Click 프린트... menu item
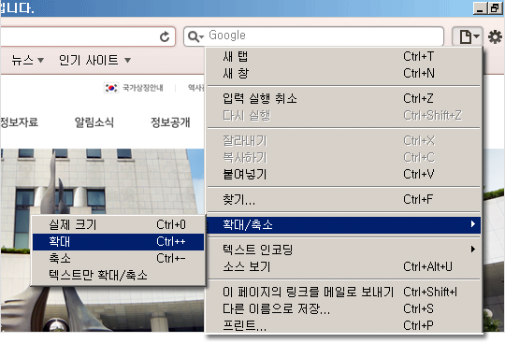Image resolution: width=505 pixels, height=343 pixels. [x=343, y=325]
